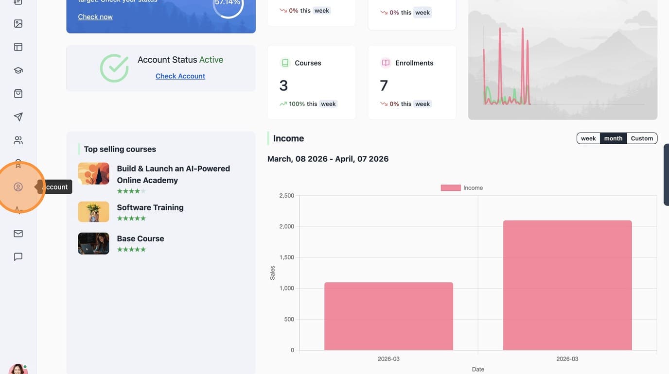Click the user avatar photo
The image size is (669, 374).
click(18, 369)
